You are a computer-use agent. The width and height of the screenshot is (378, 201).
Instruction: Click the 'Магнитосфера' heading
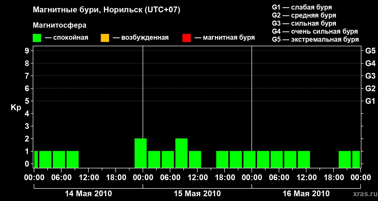(x=60, y=25)
